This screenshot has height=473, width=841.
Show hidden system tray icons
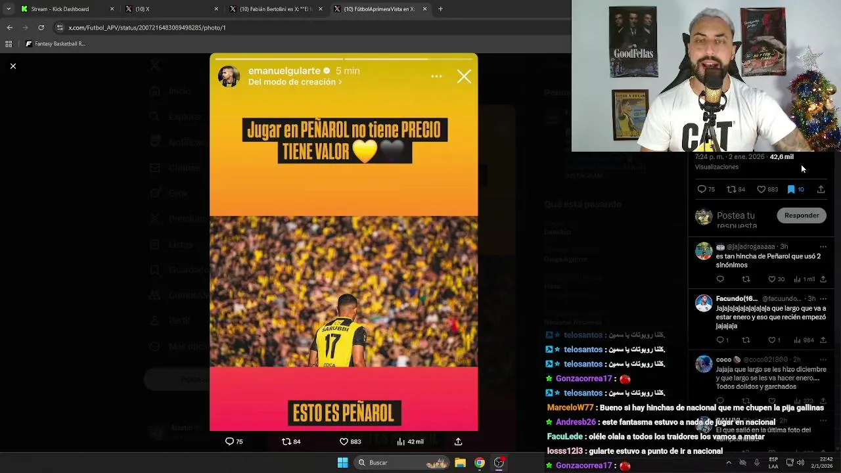click(728, 462)
